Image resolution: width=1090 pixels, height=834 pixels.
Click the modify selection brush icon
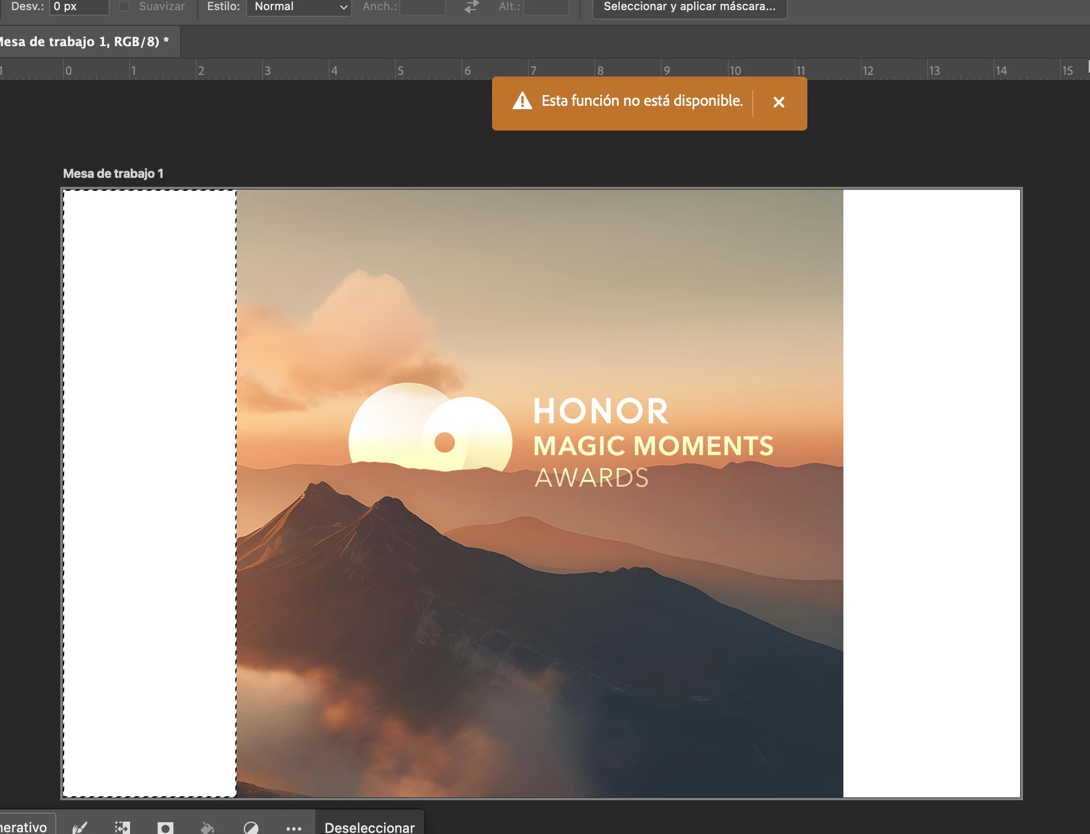click(80, 827)
